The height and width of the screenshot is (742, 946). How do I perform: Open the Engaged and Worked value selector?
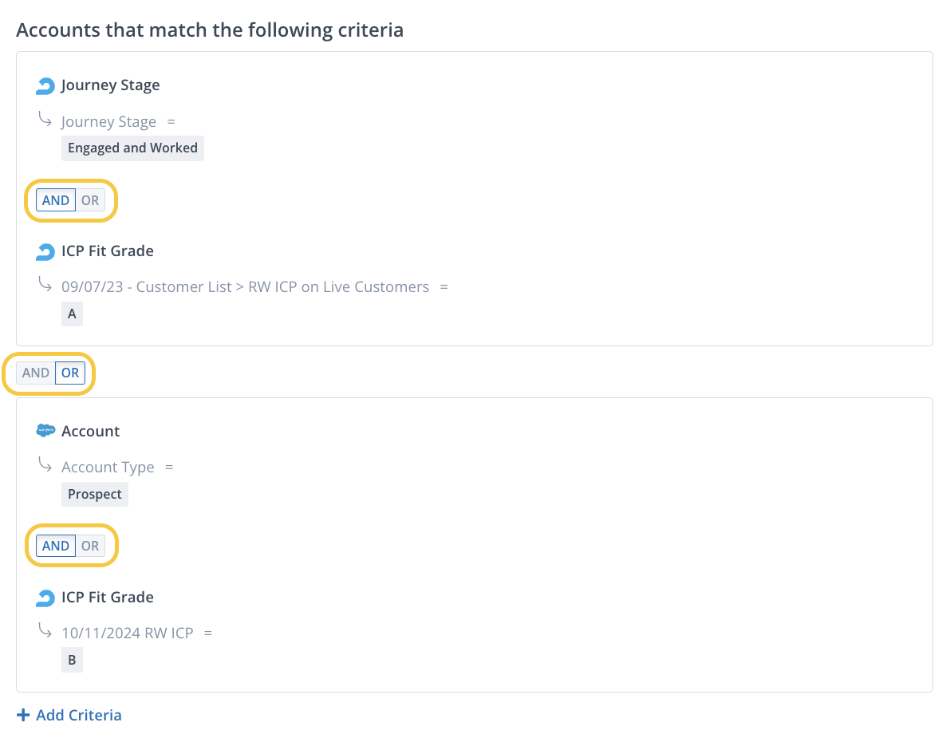point(132,148)
